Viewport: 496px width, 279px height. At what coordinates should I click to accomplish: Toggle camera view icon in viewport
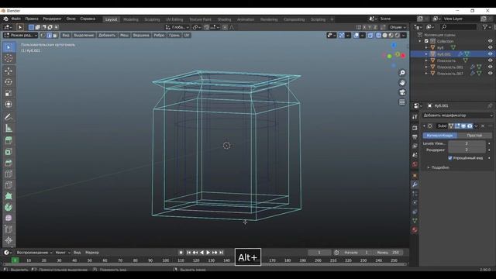click(x=402, y=92)
